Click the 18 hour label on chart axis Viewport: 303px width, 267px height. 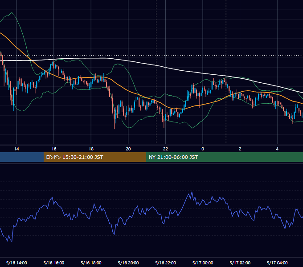91,149
